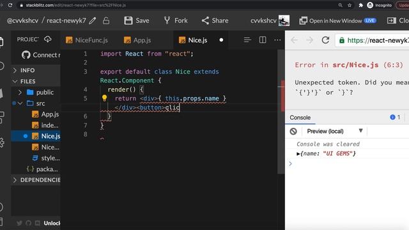Open cvvkshcv user avatar menu
409x230 pixels.
[284, 20]
